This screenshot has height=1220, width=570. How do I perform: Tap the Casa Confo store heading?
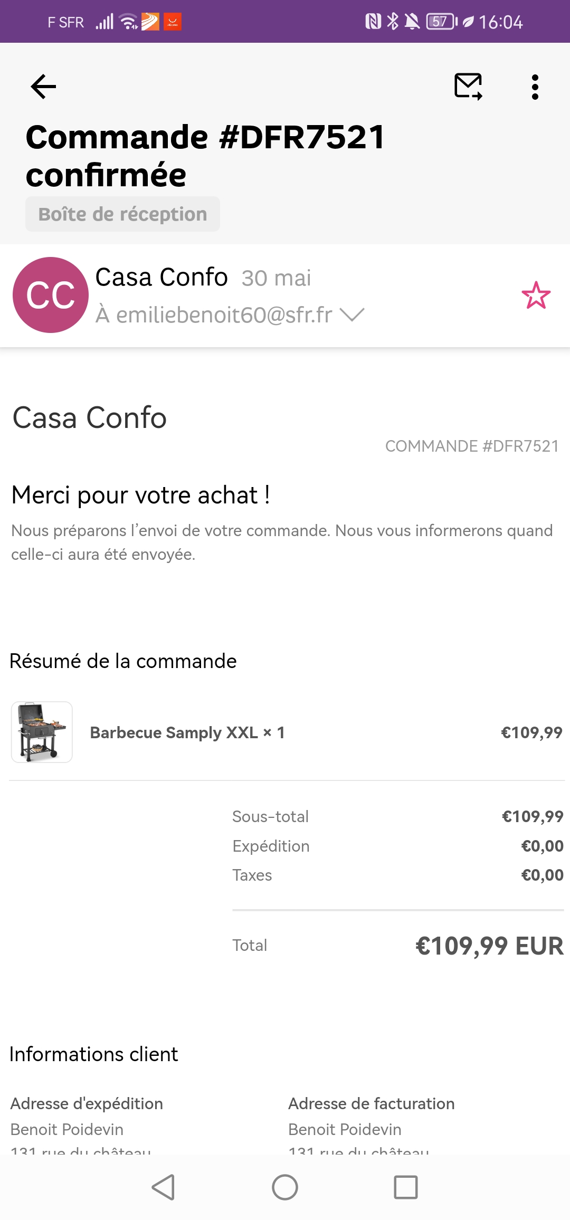point(90,418)
